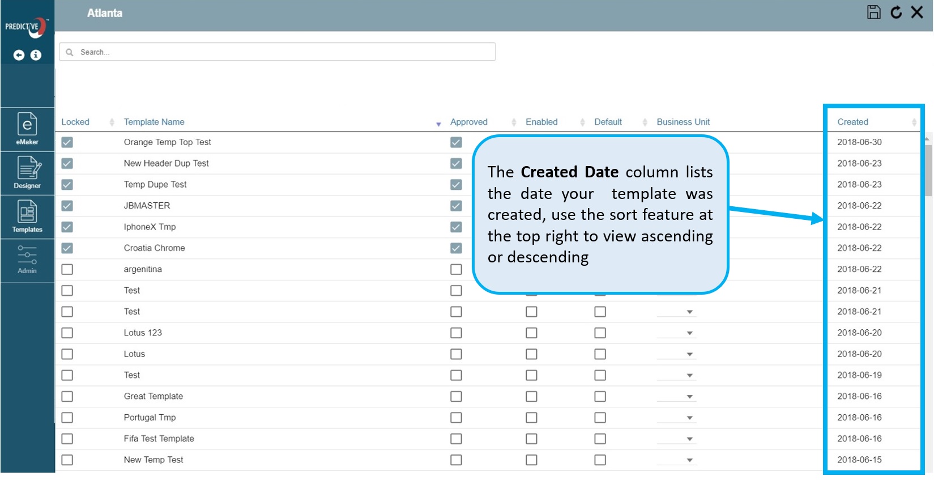
Task: Open the Designer sidebar icon
Action: coord(27,172)
